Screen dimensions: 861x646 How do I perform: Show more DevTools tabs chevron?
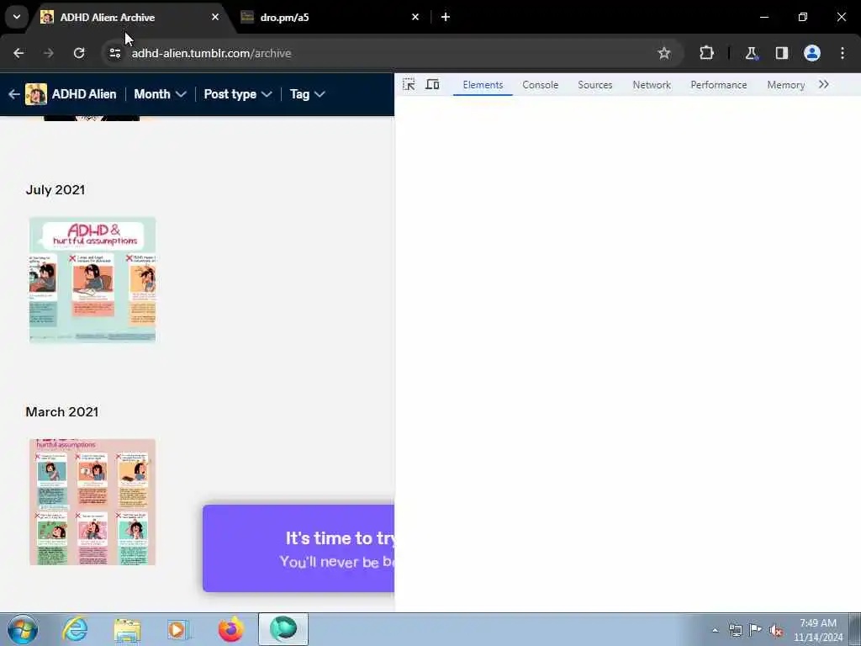[x=824, y=85]
